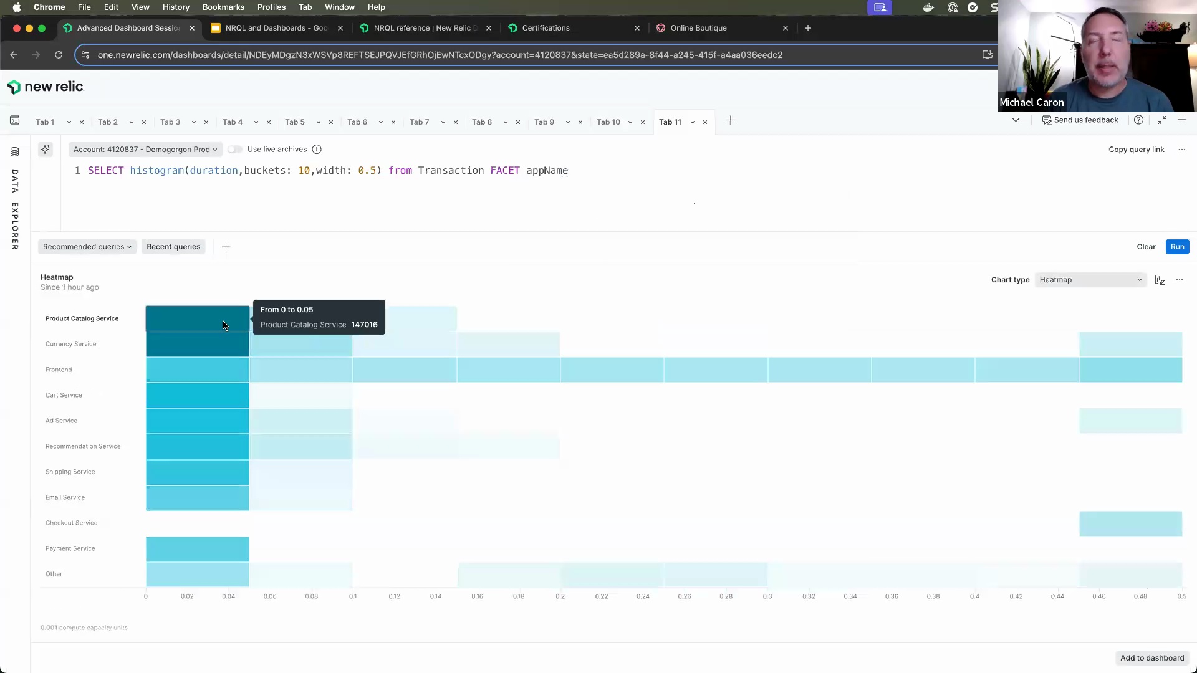Click into the NRQL query editor line
1197x673 pixels.
coord(327,171)
